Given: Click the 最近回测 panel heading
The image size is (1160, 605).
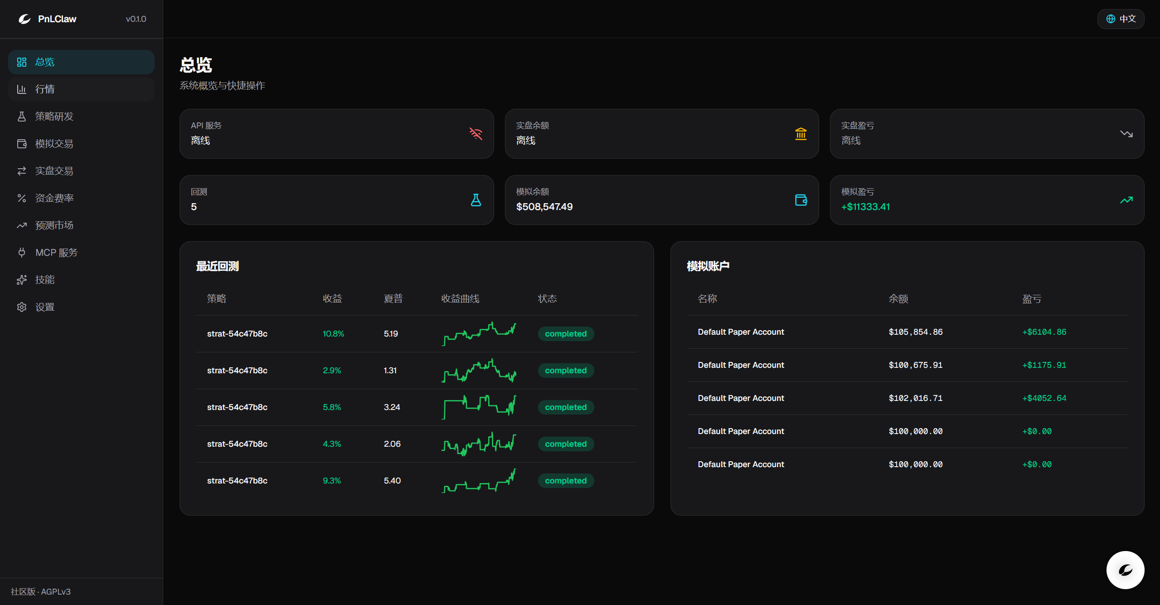Looking at the screenshot, I should click(x=217, y=266).
